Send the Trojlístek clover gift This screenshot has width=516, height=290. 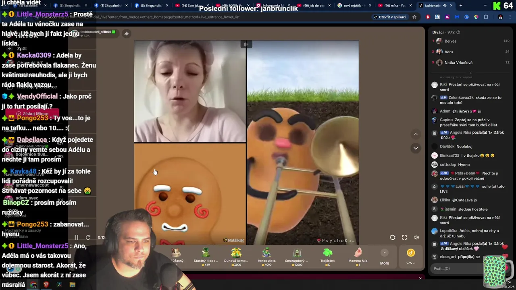(x=327, y=257)
